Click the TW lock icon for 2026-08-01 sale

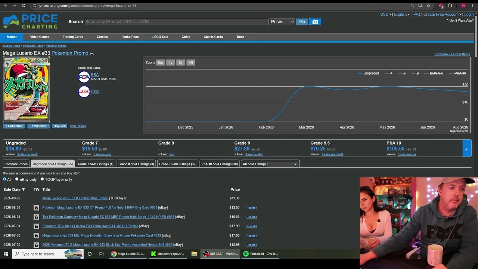point(36,217)
